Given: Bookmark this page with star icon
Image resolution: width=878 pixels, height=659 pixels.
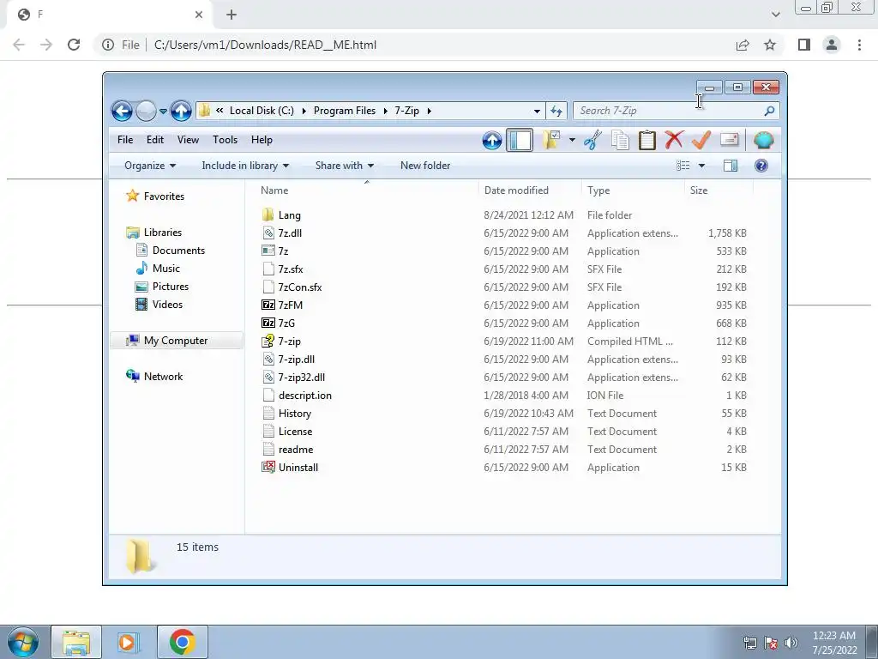Looking at the screenshot, I should tap(770, 45).
